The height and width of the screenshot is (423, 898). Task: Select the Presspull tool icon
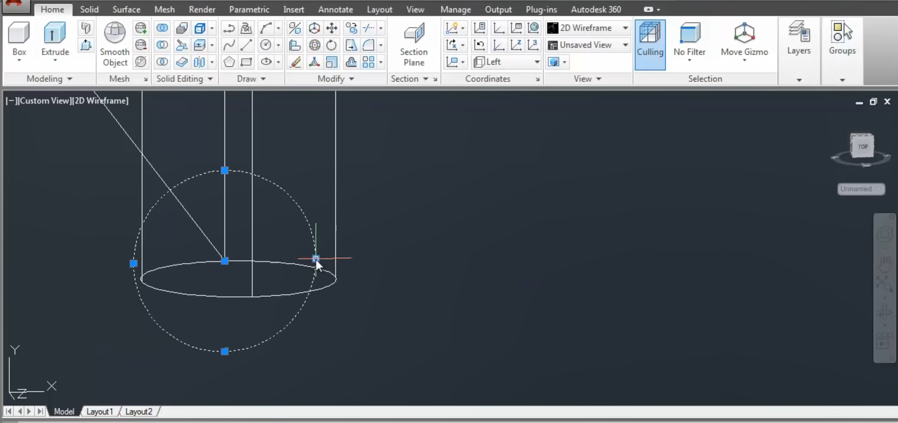click(x=86, y=45)
